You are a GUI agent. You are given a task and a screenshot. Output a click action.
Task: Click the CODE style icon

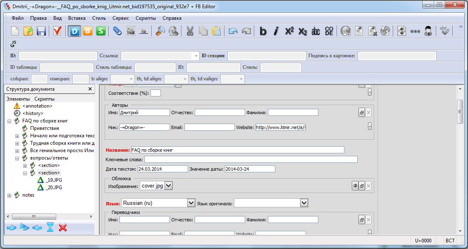coord(329,31)
